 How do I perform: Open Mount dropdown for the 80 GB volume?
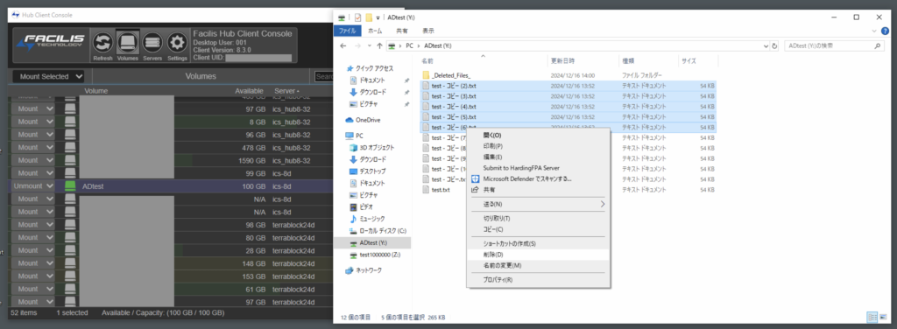click(33, 238)
